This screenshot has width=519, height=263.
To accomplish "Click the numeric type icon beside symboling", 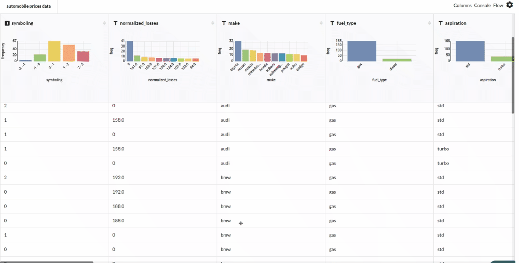I will pos(7,23).
